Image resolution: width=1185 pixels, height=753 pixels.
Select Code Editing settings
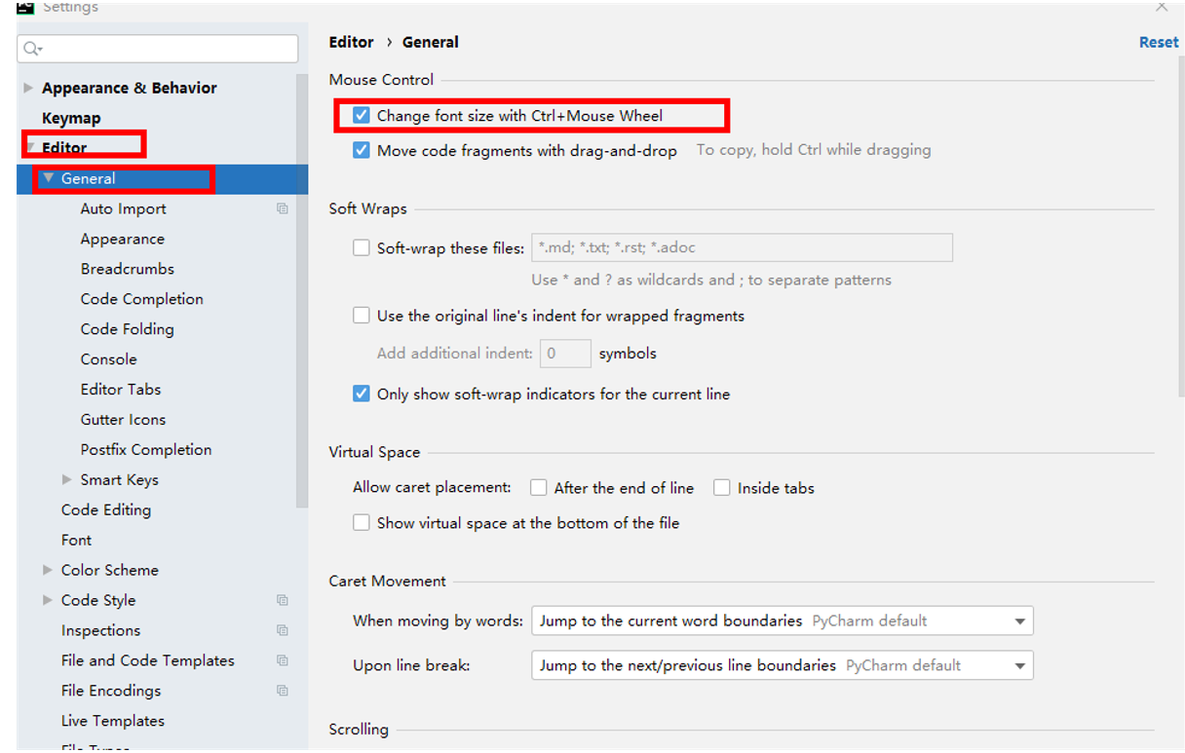105,509
